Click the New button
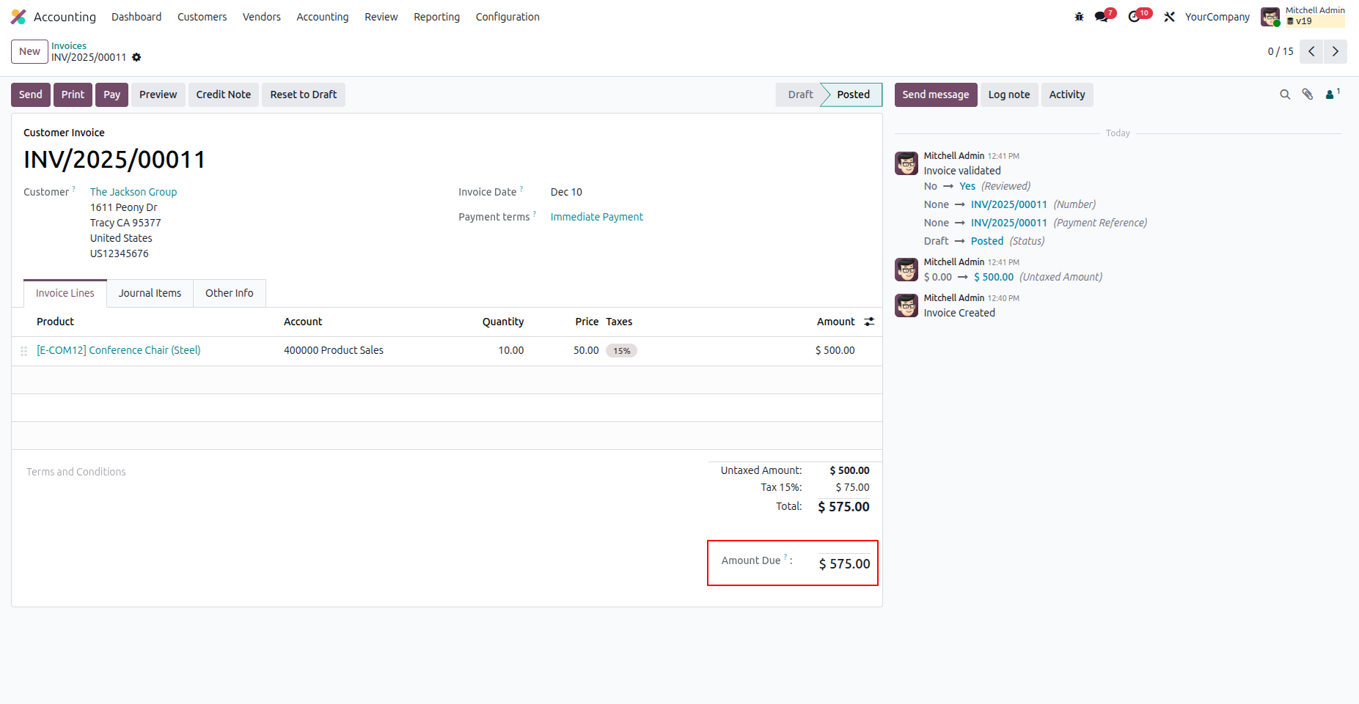The height and width of the screenshot is (704, 1359). [29, 51]
